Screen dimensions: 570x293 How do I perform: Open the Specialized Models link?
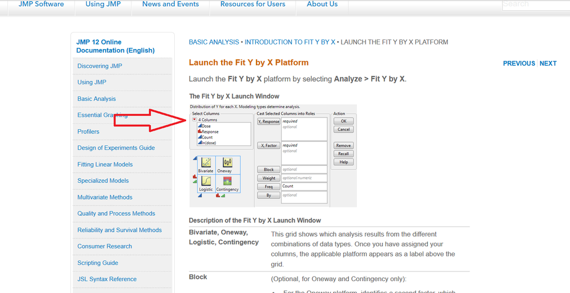(x=103, y=181)
